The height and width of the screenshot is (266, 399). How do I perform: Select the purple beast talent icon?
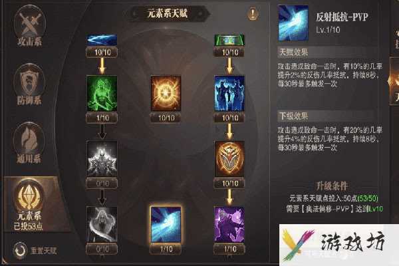point(229,224)
